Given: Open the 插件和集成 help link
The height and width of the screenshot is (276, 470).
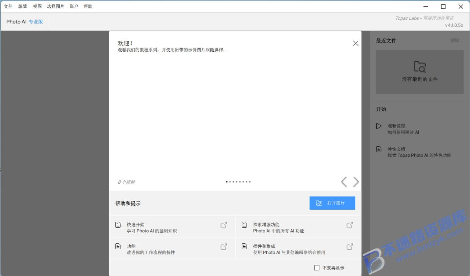Looking at the screenshot, I should coord(298,248).
